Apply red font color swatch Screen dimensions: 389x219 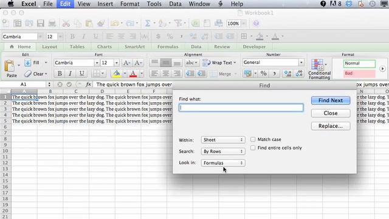click(x=133, y=74)
